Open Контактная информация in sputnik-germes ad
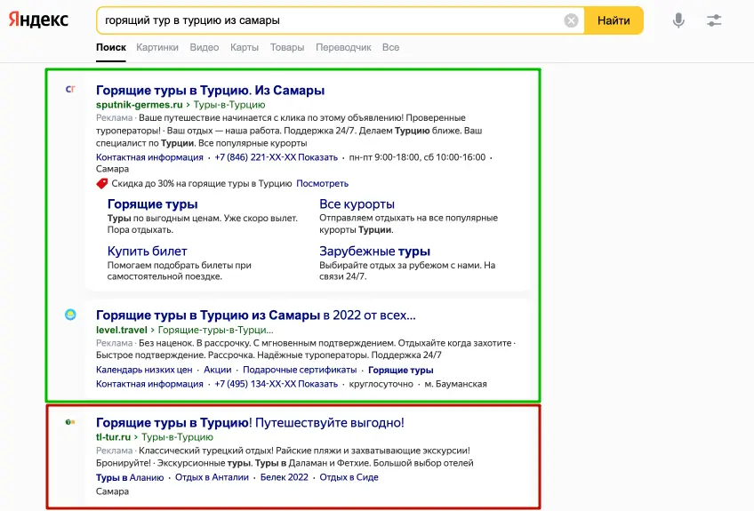754x511 pixels. 149,157
